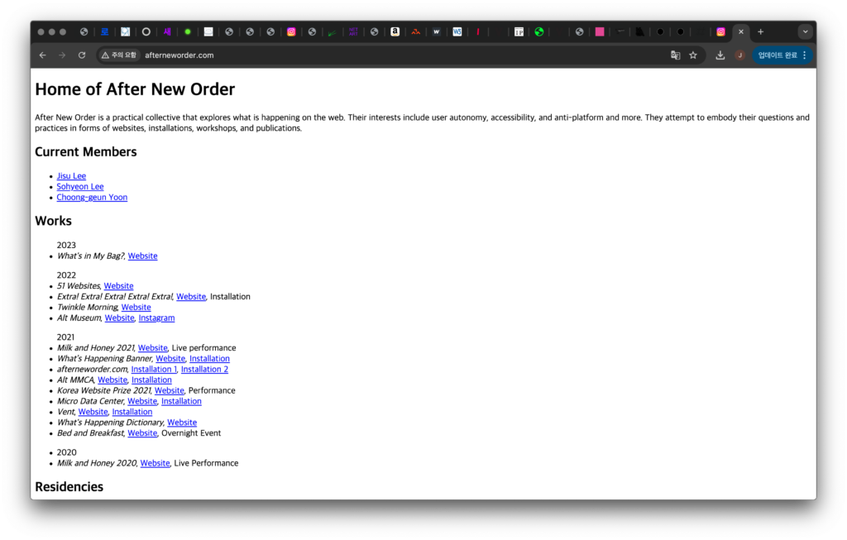Image resolution: width=847 pixels, height=540 pixels.
Task: Click the security warning badge in address bar
Action: [x=119, y=55]
